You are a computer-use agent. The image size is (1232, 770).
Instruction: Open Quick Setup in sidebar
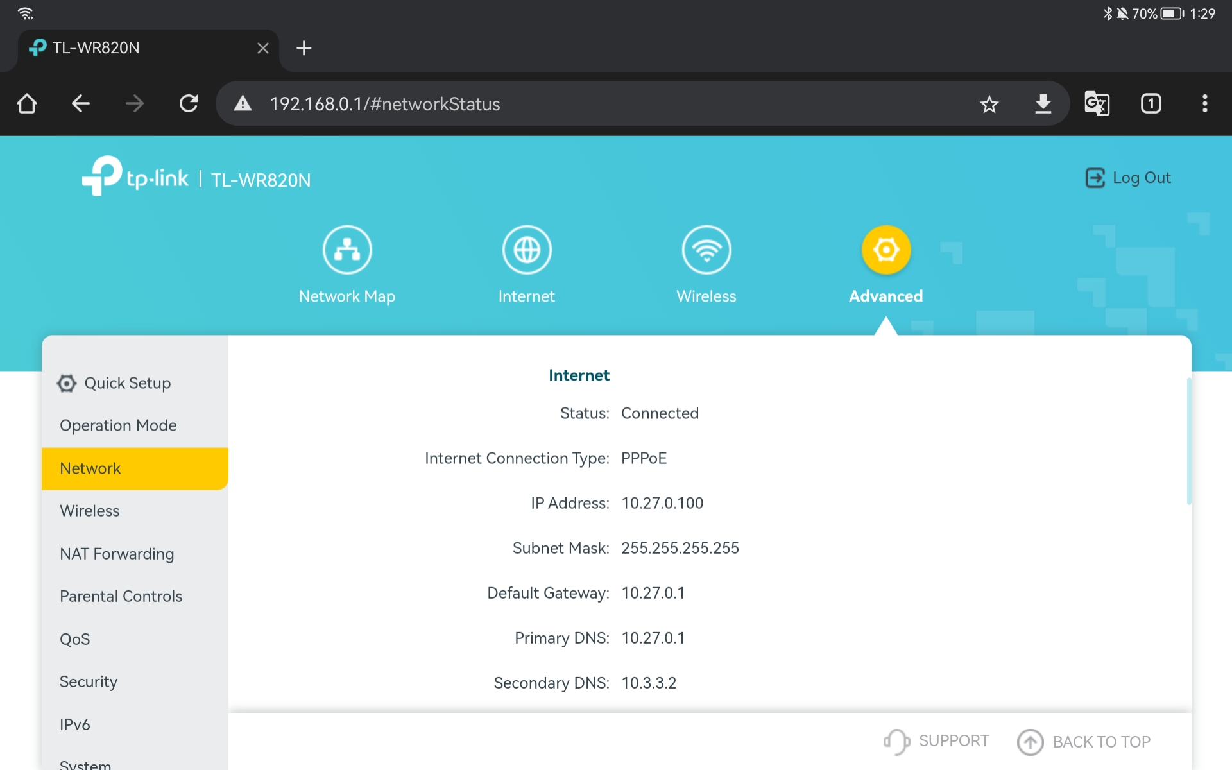pos(127,383)
